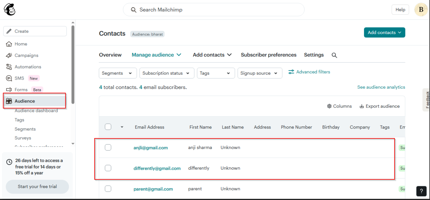430x200 pixels.
Task: Click the Export audience button
Action: click(380, 106)
